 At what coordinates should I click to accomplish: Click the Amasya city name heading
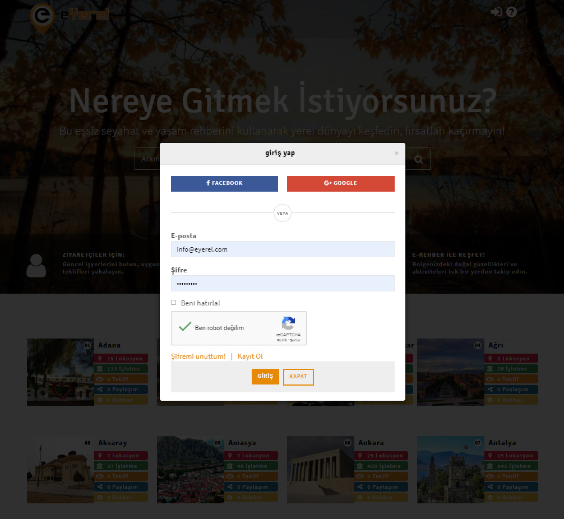tap(242, 443)
